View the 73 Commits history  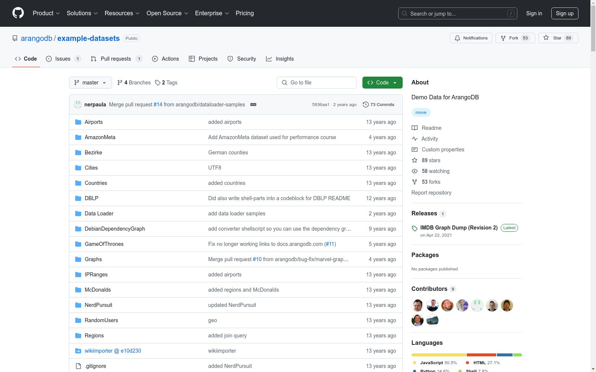pos(378,105)
